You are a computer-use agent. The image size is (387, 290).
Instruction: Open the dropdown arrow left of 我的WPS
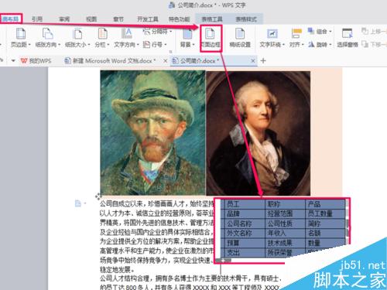pyautogui.click(x=13, y=61)
